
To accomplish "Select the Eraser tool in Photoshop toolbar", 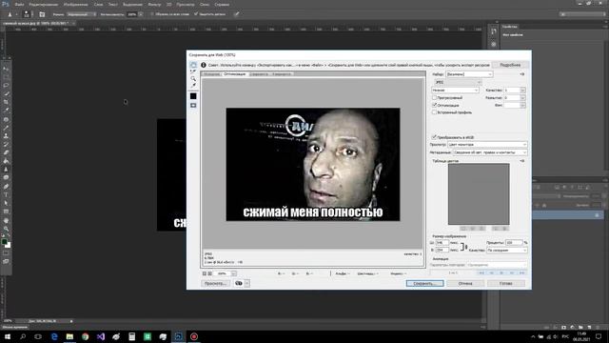I will point(6,152).
